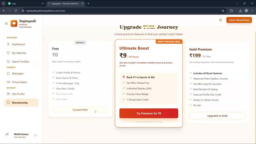
Task: Click the Messages chat bubble icon
Action: pos(8,73)
